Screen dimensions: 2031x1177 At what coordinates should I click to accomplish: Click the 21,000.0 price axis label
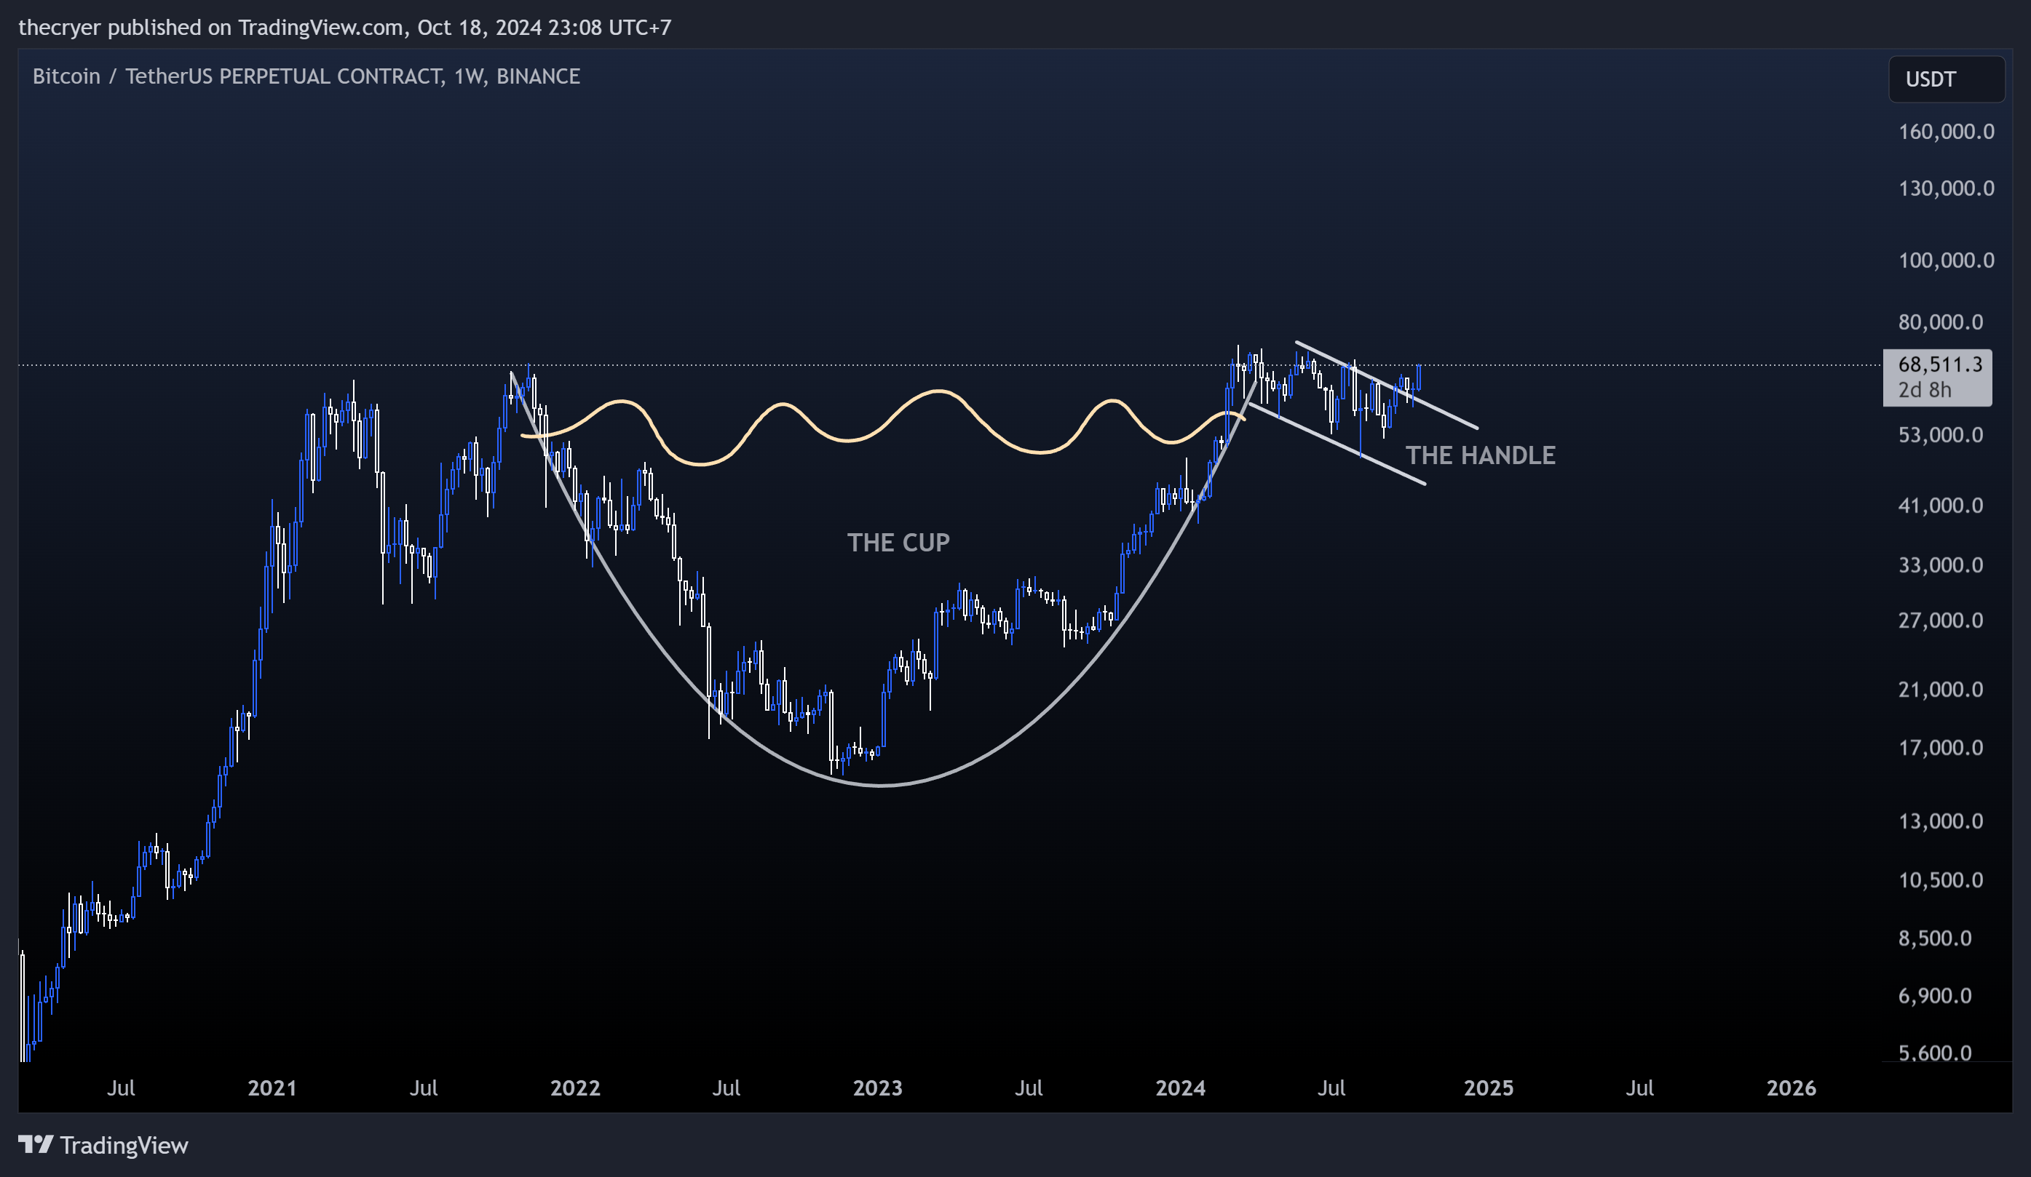[1940, 690]
